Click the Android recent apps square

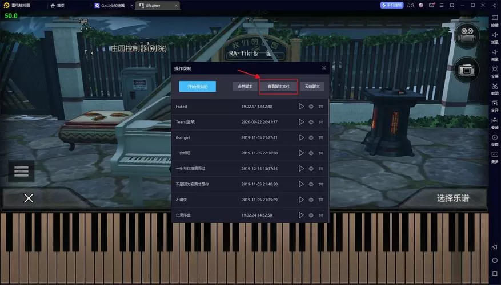point(495,274)
